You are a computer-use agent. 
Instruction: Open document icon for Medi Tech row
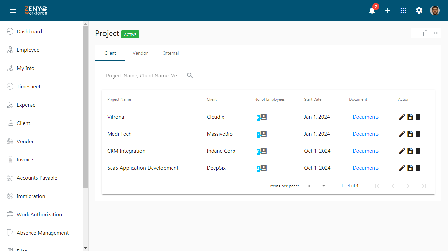410,134
